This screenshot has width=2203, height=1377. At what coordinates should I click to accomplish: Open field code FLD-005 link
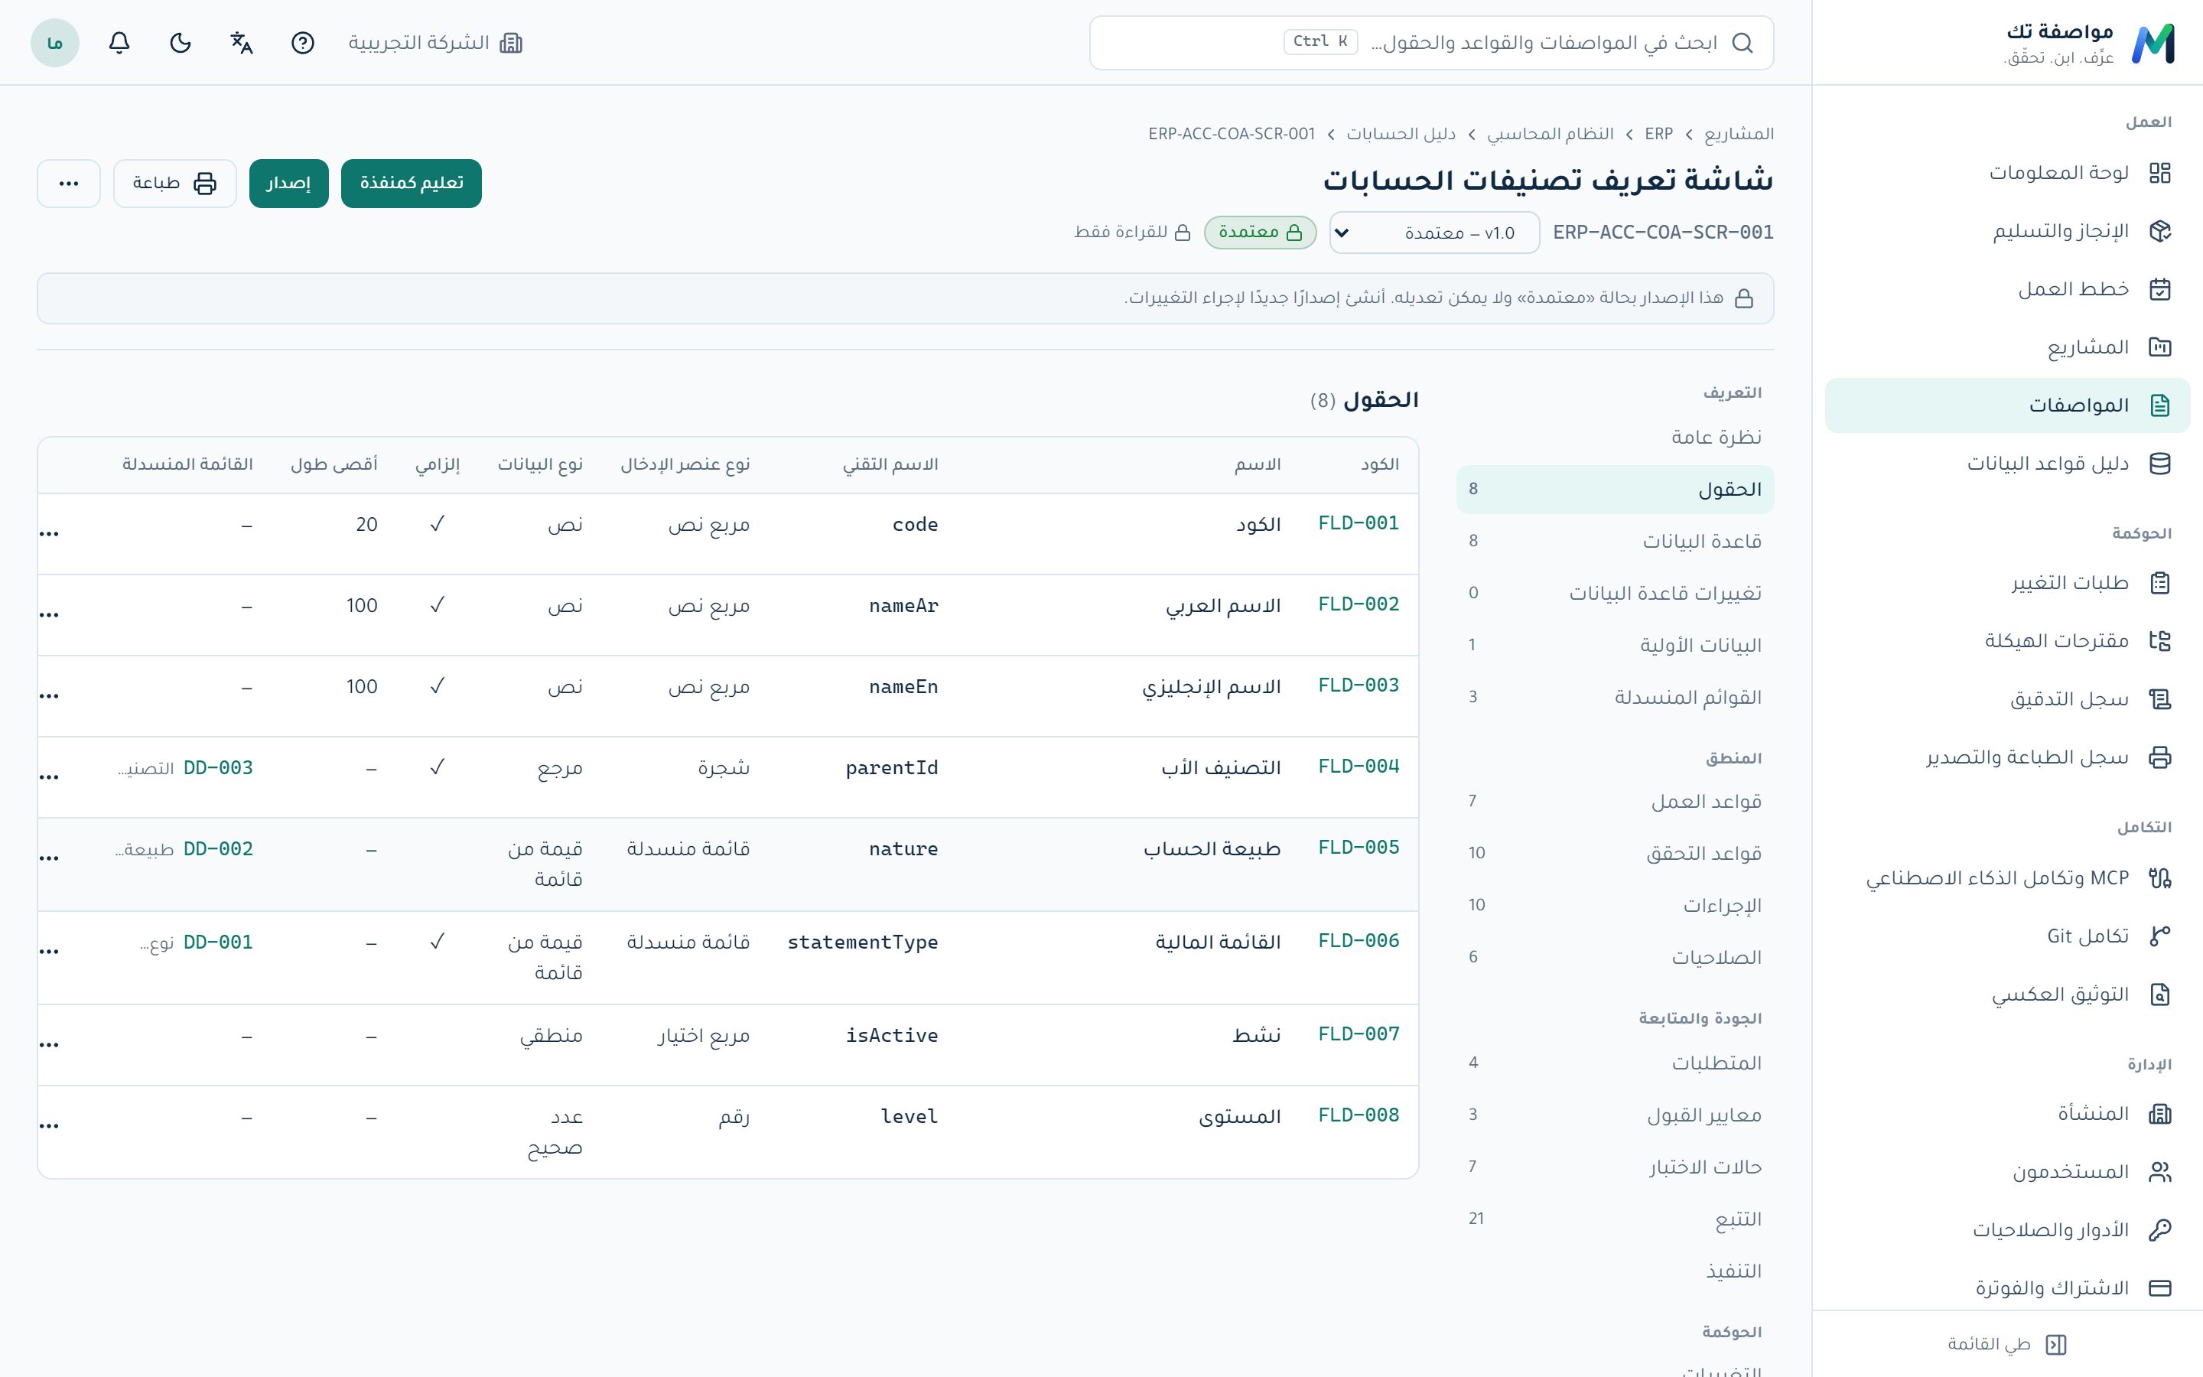(x=1359, y=848)
